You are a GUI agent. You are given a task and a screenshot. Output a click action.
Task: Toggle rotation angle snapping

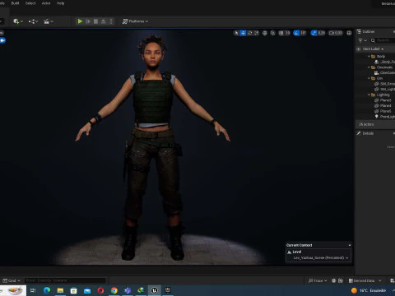pos(296,33)
